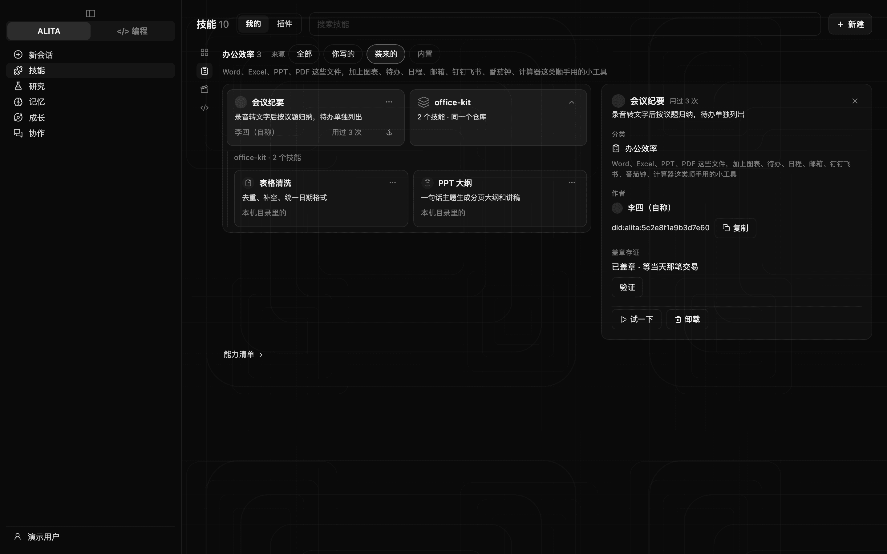Click the 新建 button
The height and width of the screenshot is (554, 887).
pos(850,24)
